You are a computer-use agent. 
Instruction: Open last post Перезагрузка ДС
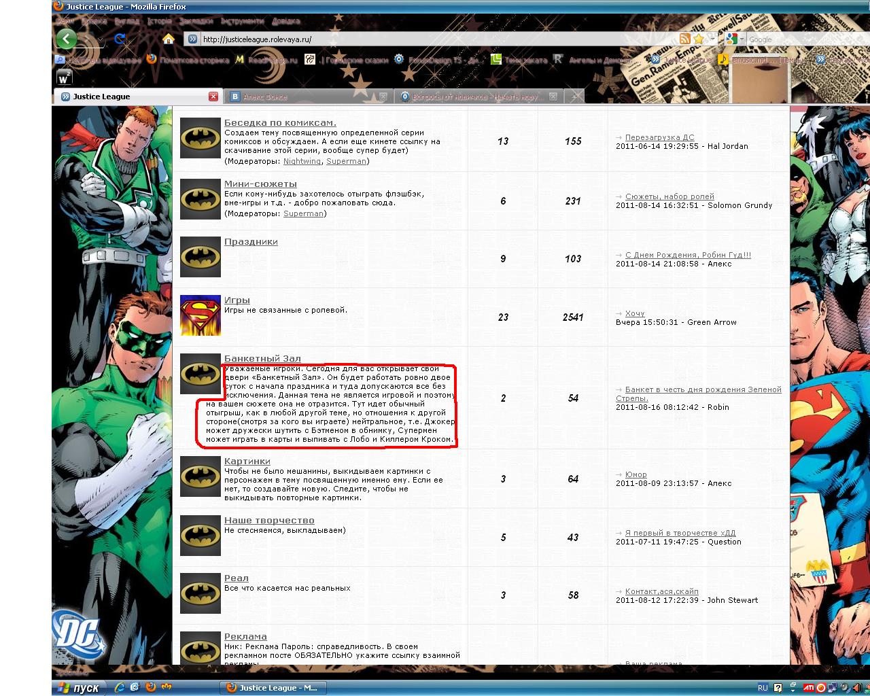(x=659, y=138)
